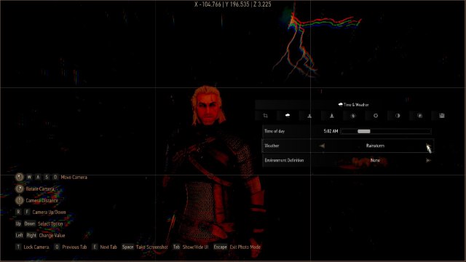Click the Rotate Camera mouse icon
The width and height of the screenshot is (466, 262).
point(20,188)
